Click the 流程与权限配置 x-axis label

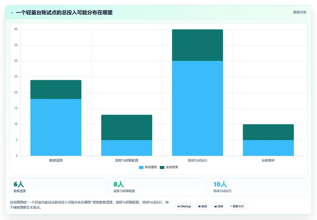click(127, 160)
